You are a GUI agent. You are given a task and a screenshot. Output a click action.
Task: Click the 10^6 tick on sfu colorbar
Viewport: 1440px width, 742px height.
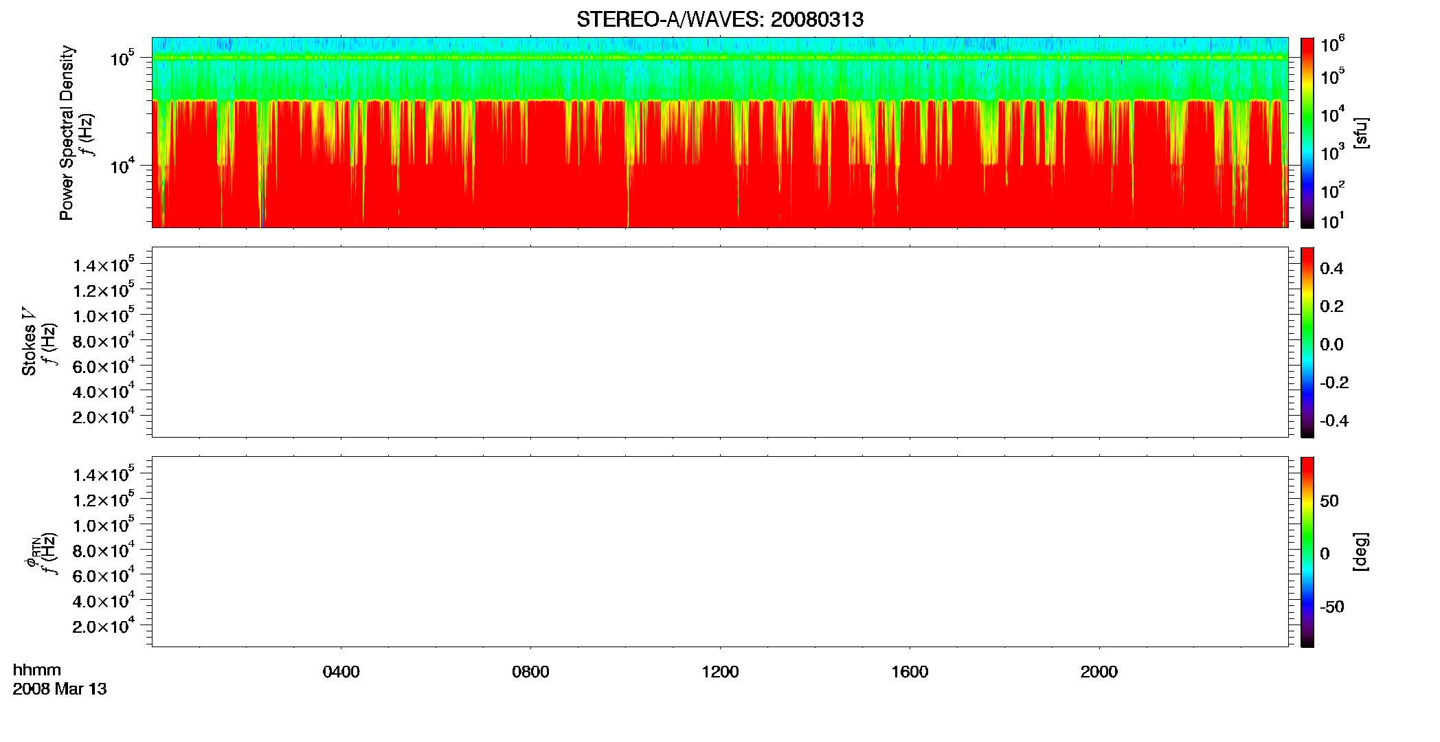pos(1332,45)
